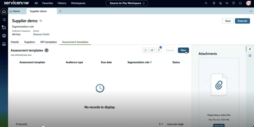The width and height of the screenshot is (254, 127).
Task: Click the 'Ad-hoc' collection frequency value
Action: (17, 34)
